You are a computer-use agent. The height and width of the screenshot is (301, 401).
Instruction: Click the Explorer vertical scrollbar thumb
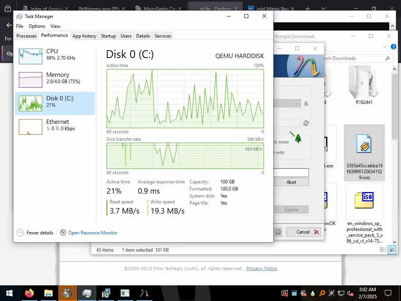(394, 106)
